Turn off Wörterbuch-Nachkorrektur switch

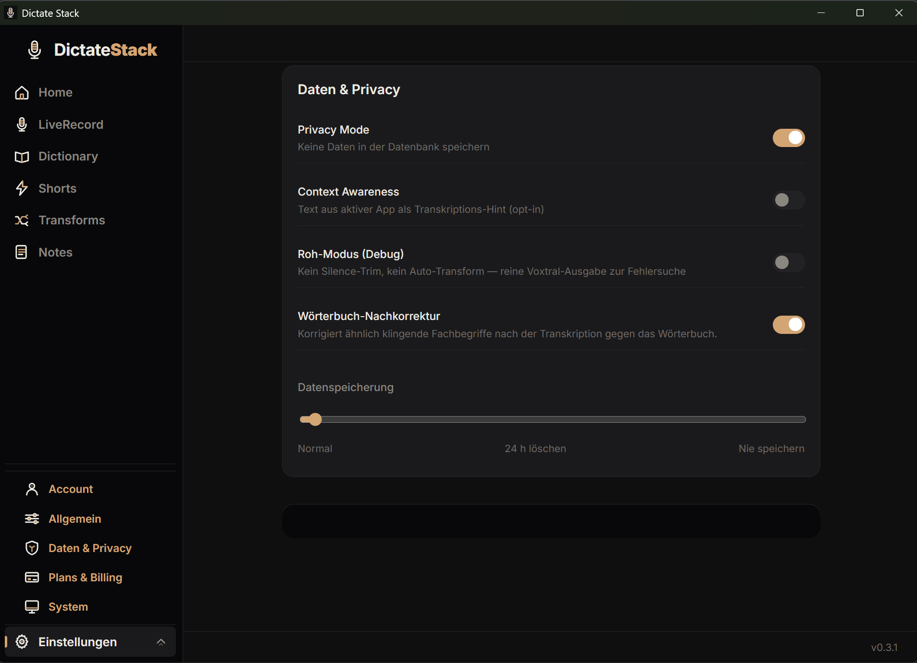tap(789, 325)
